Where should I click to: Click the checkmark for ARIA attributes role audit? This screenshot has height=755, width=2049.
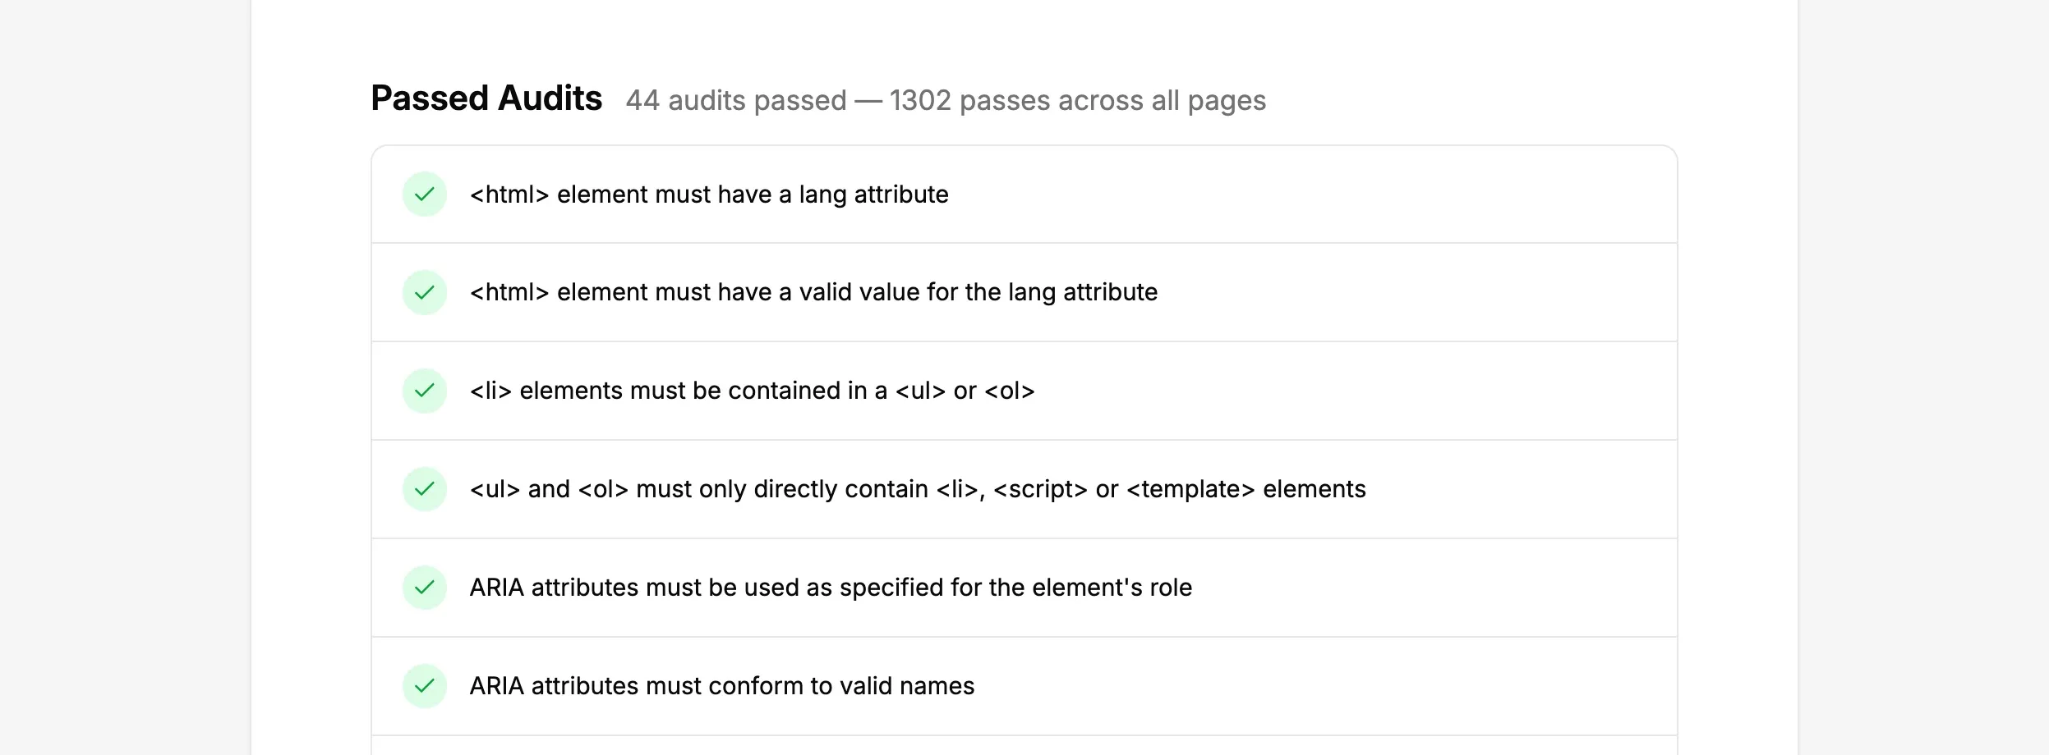(x=424, y=587)
